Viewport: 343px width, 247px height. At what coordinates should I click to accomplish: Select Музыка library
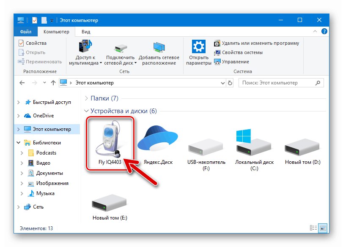click(x=41, y=193)
